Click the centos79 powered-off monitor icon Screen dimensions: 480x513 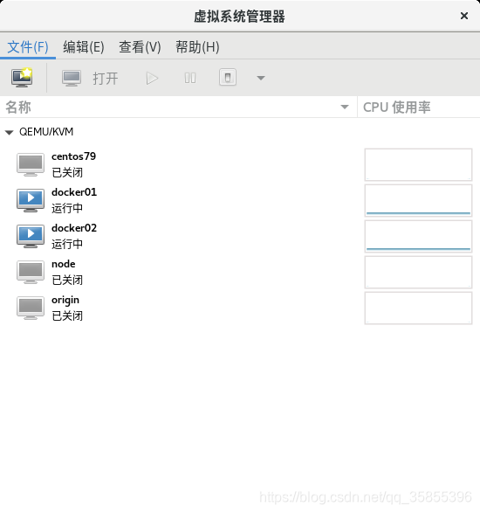(x=31, y=164)
